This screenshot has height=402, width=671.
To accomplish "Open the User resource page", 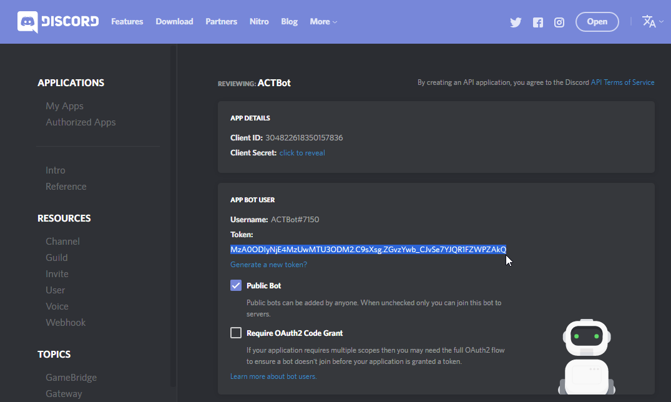I will [x=55, y=290].
